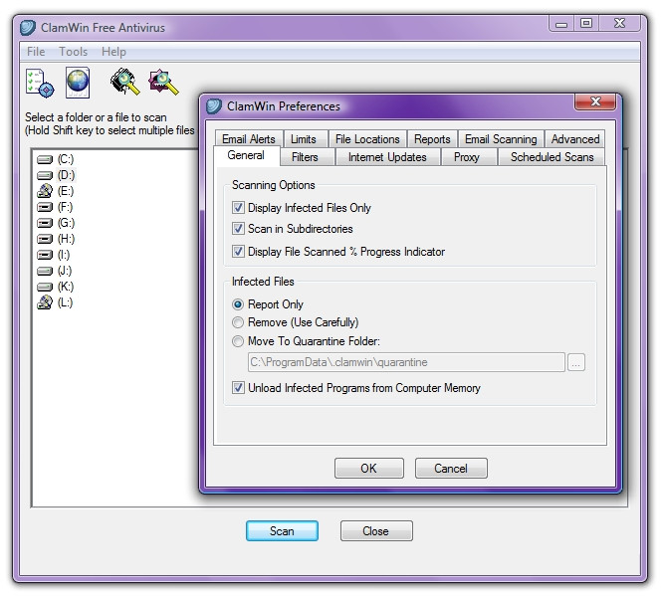Toggle Display Infected Files Only checkbox
The width and height of the screenshot is (663, 596).
(x=238, y=208)
